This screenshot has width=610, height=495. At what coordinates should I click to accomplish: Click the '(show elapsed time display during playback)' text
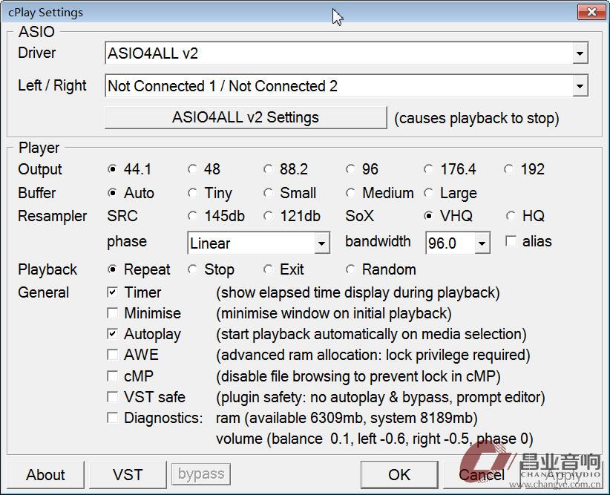(358, 292)
